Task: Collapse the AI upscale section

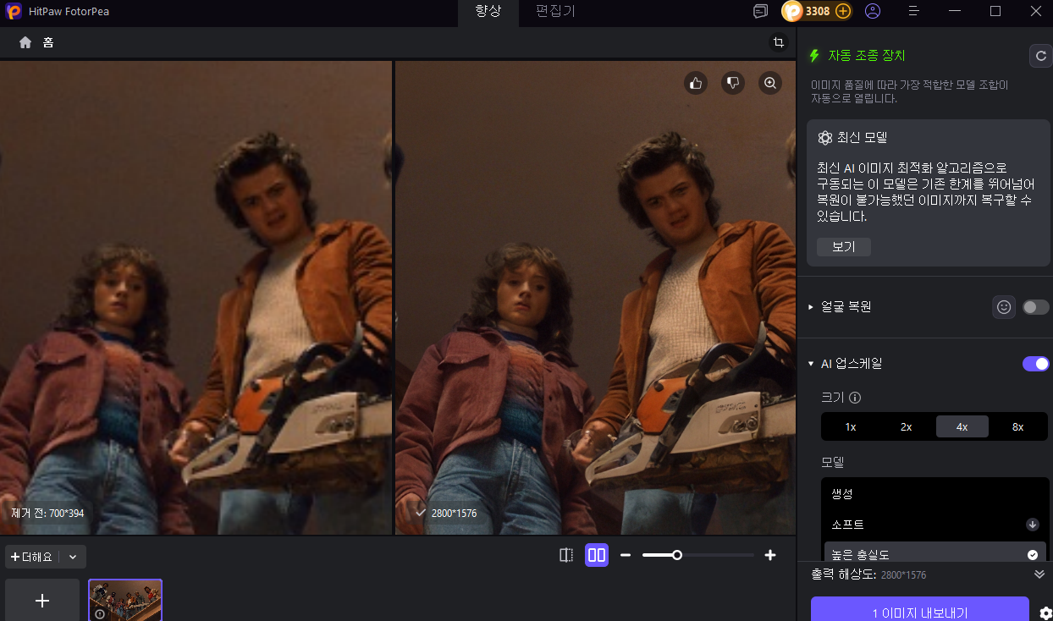Action: tap(810, 364)
